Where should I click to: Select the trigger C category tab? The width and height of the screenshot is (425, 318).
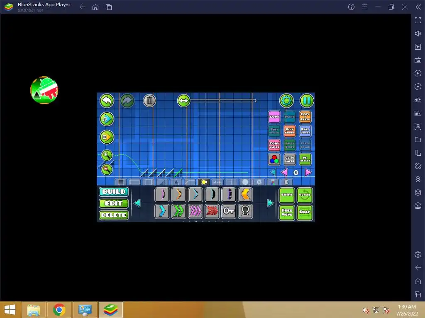click(286, 182)
